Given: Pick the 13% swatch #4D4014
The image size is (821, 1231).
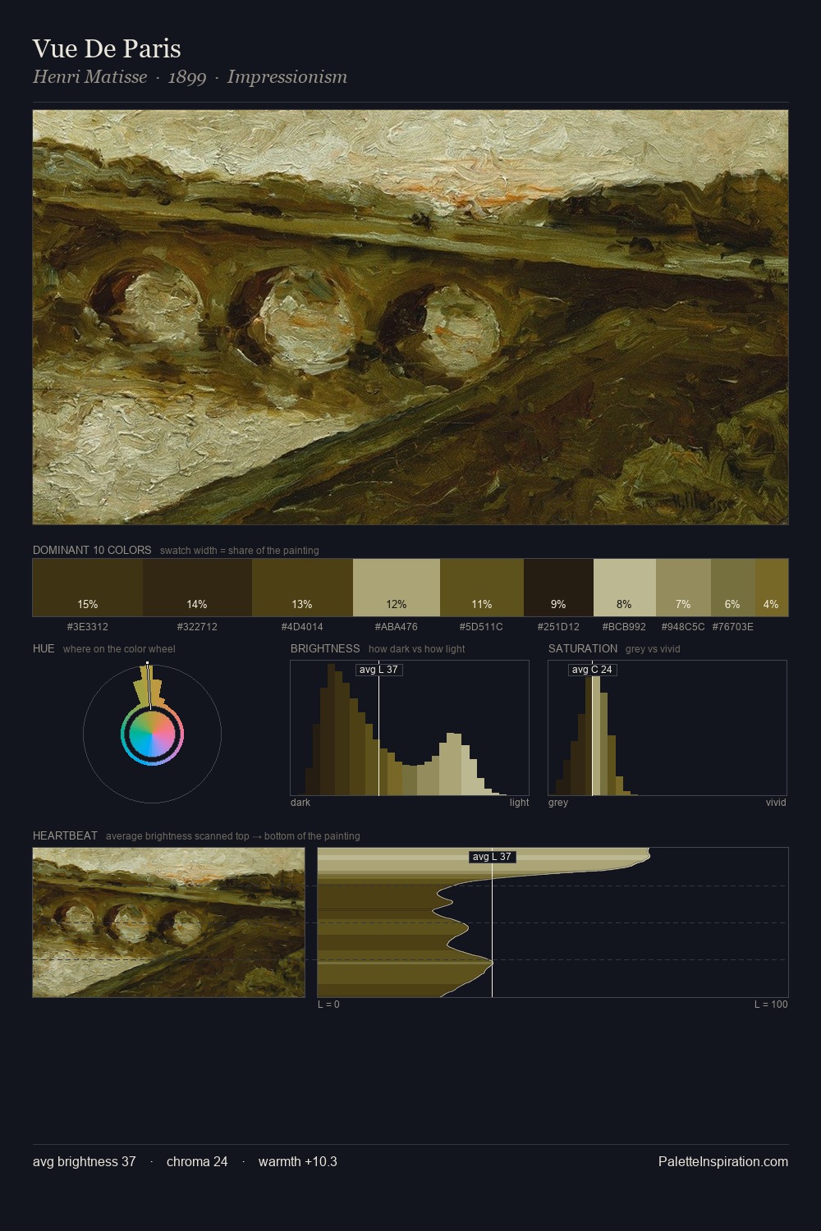Looking at the screenshot, I should [x=302, y=588].
